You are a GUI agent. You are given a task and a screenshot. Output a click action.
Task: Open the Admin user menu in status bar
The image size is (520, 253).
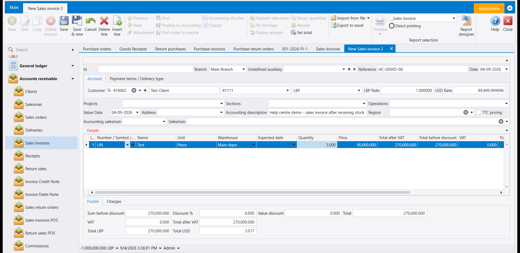[x=171, y=248]
